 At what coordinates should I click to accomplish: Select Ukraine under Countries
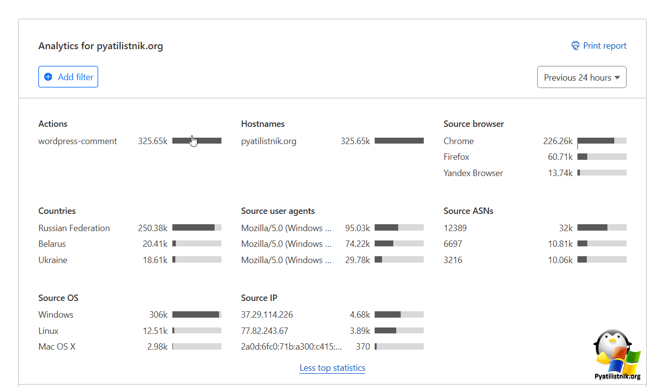tap(53, 260)
